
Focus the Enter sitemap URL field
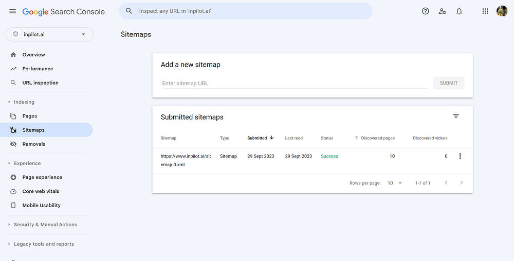[295, 83]
